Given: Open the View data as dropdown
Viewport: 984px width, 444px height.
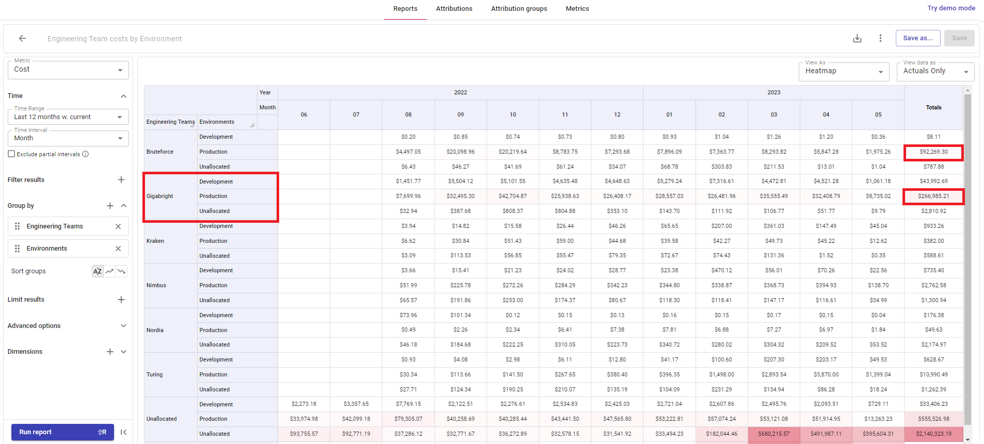Looking at the screenshot, I should click(935, 71).
